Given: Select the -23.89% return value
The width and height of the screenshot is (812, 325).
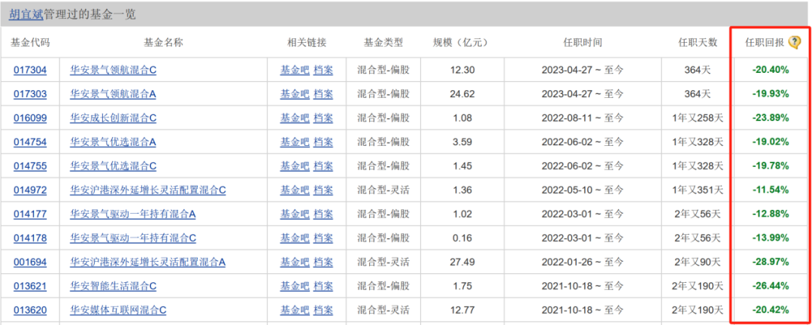Looking at the screenshot, I should 771,118.
